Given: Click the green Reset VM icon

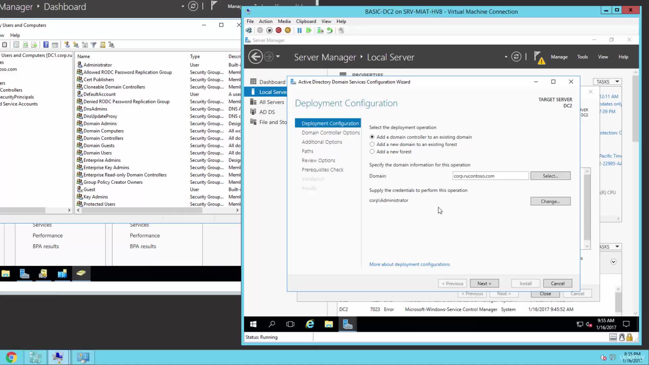Looking at the screenshot, I should point(309,30).
